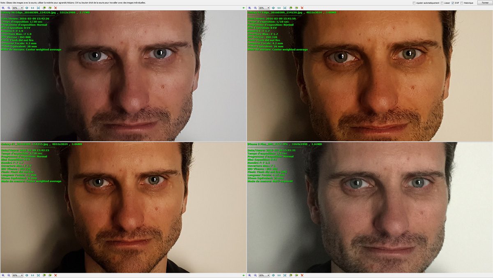This screenshot has height=278, width=493.
Task: Fit top-right image to its pane
Action: coord(285,8)
